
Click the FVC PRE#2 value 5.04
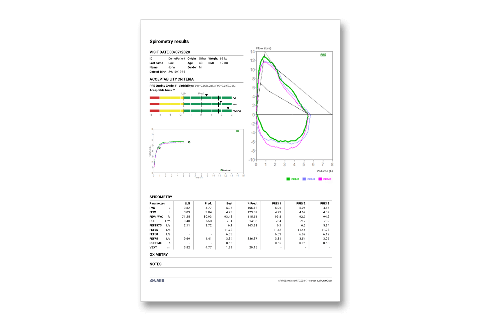pyautogui.click(x=302, y=208)
